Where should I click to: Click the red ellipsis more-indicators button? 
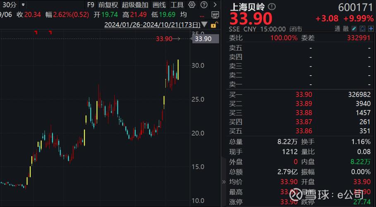point(202,16)
